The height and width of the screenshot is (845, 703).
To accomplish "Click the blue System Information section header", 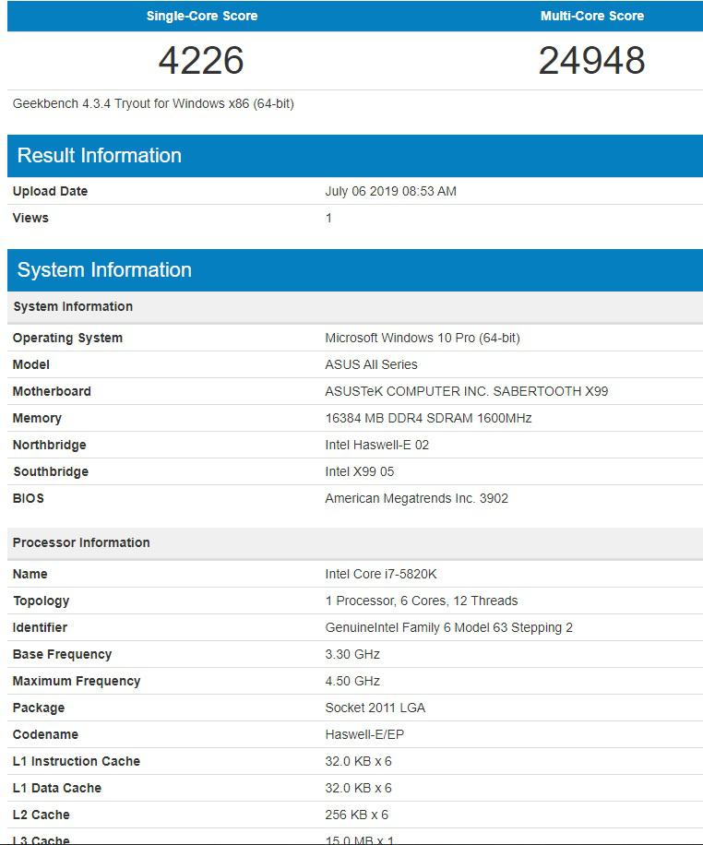I will coord(104,269).
